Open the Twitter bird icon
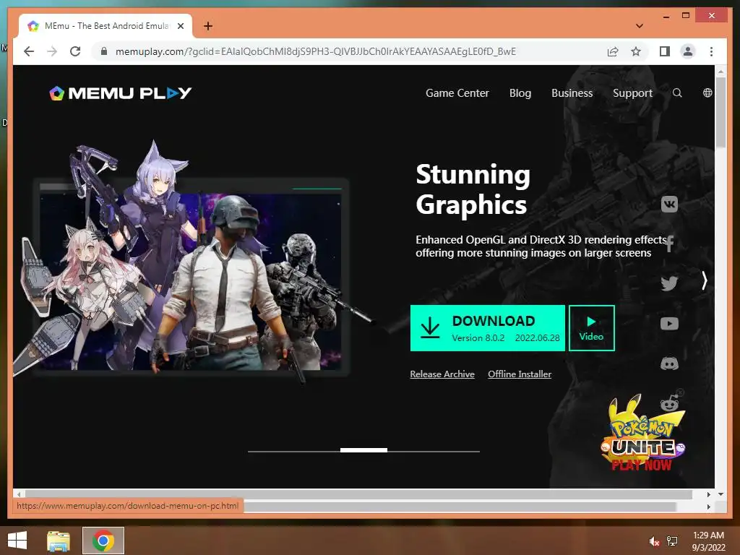740x555 pixels. click(x=669, y=283)
